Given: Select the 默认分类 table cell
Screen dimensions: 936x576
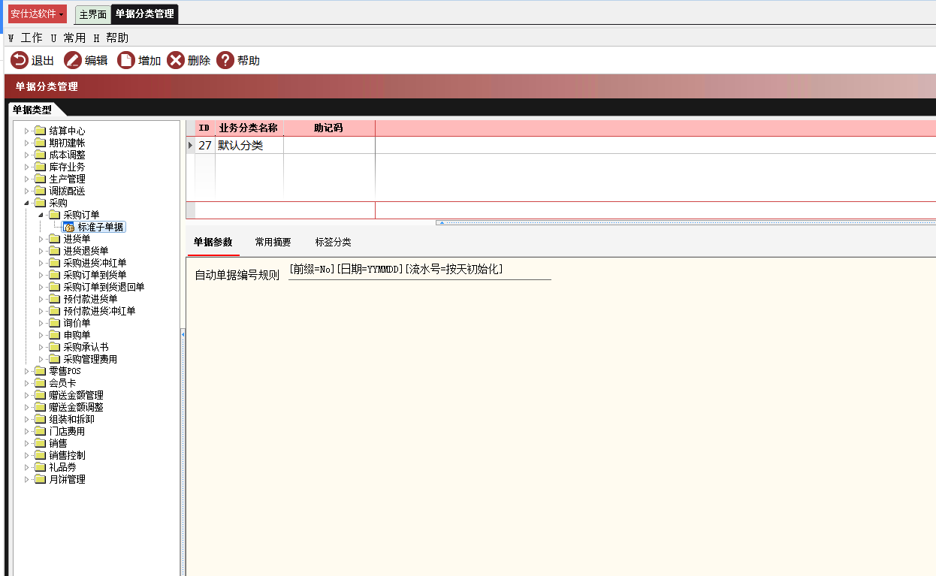Looking at the screenshot, I should coord(249,146).
